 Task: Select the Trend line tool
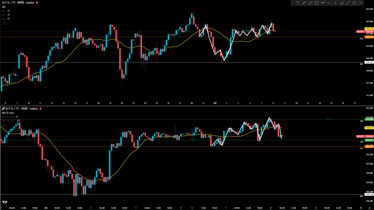click(348, 3)
